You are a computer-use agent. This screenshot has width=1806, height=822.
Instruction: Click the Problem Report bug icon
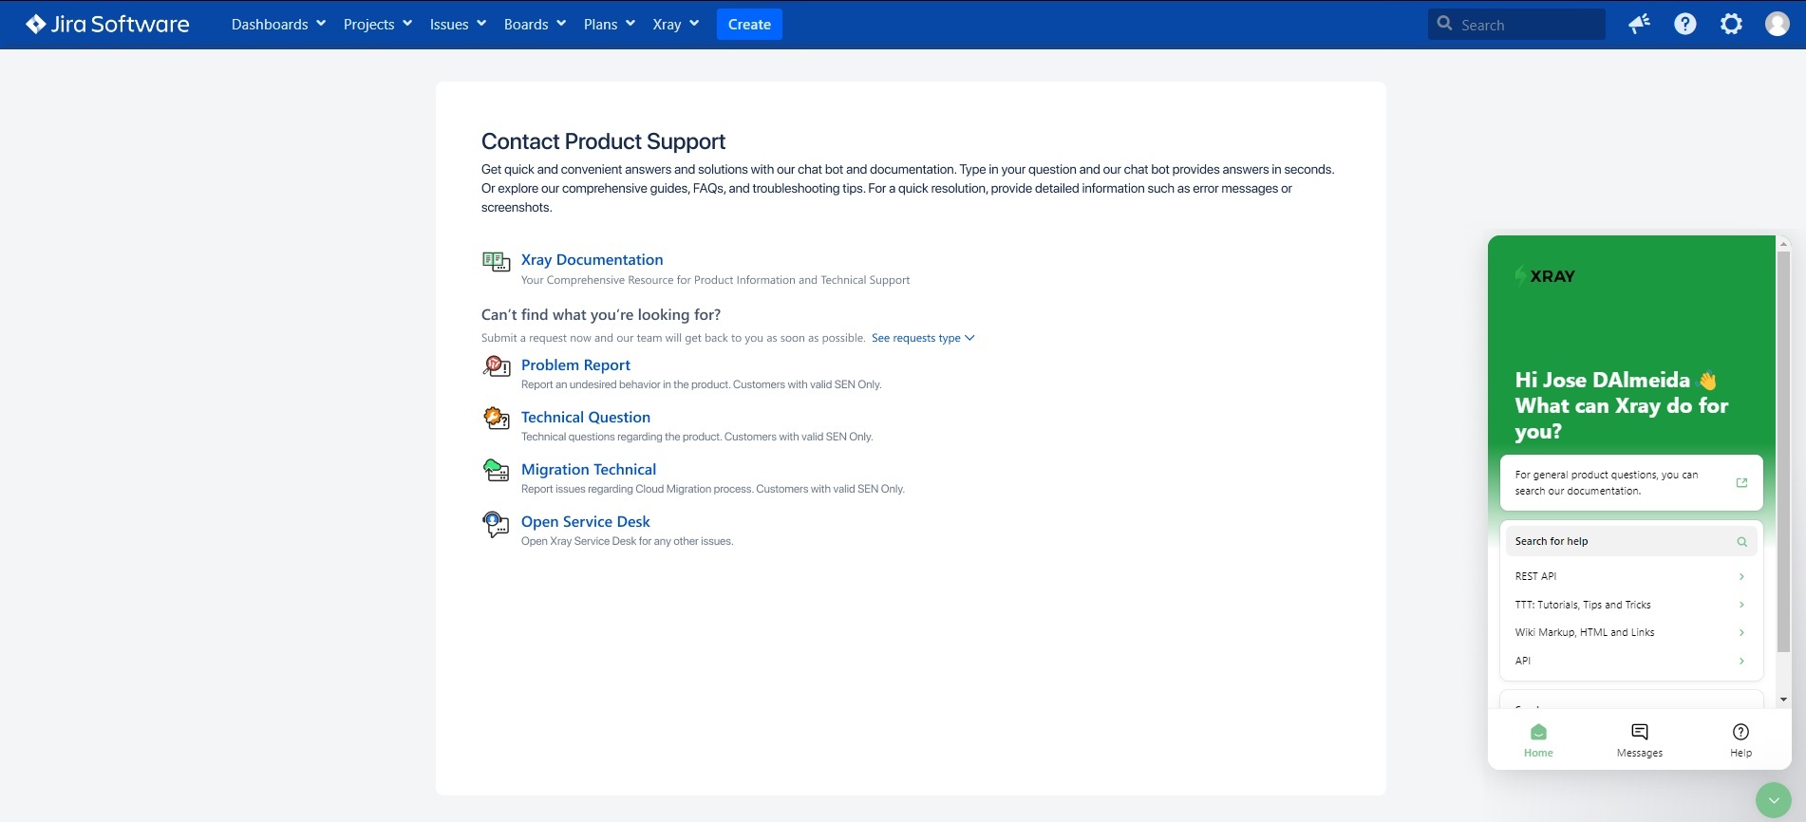(496, 366)
